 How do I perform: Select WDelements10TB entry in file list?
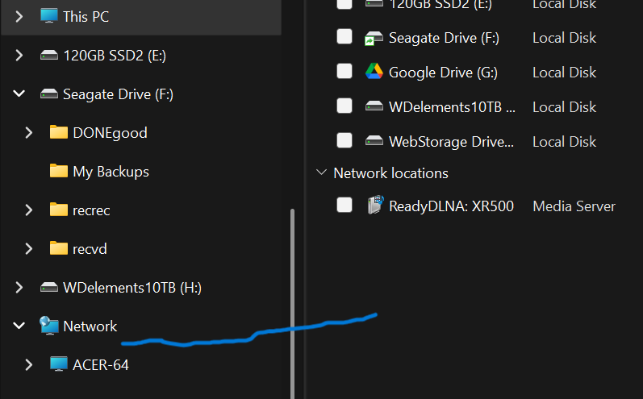pyautogui.click(x=452, y=107)
